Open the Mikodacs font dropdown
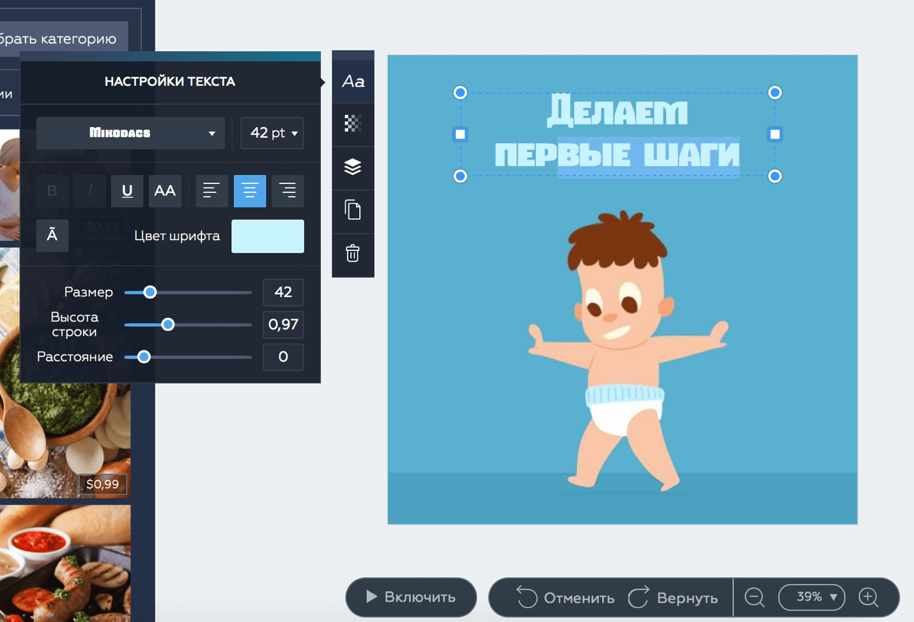Viewport: 914px width, 622px height. 130,133
